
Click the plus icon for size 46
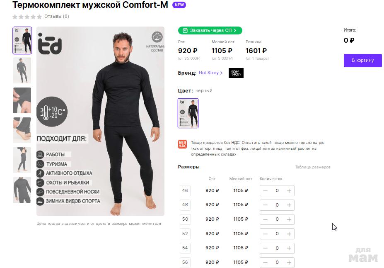(x=289, y=191)
